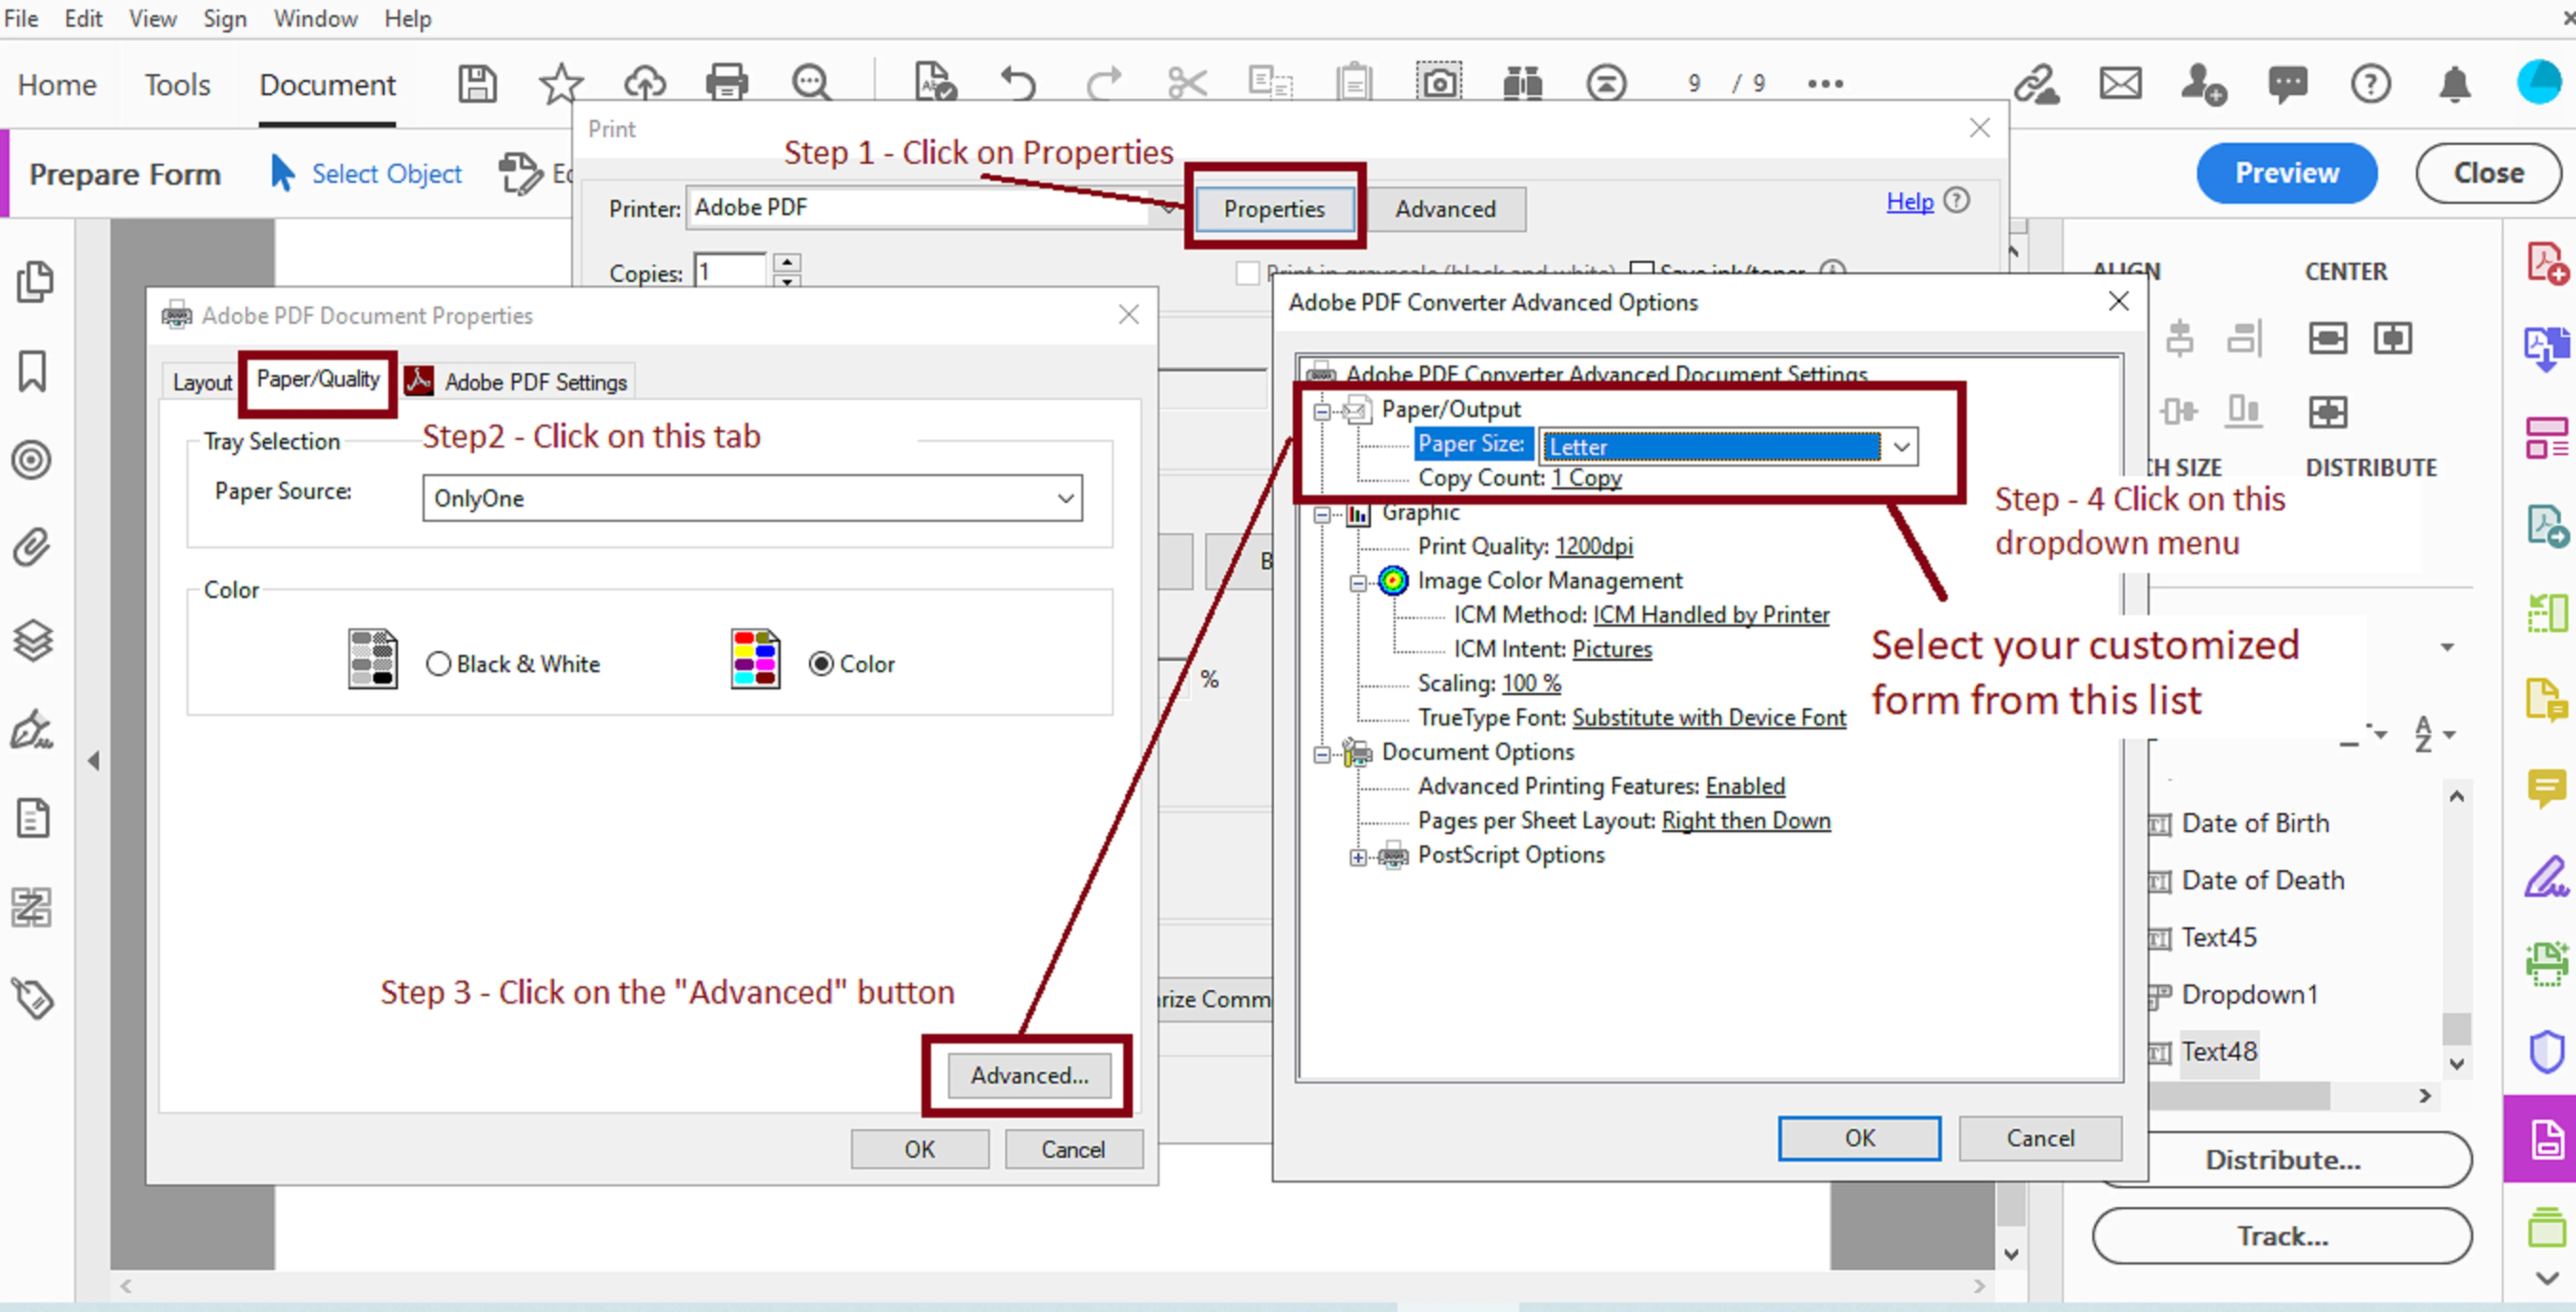Viewport: 2576px width, 1312px height.
Task: Open the Window menu
Action: click(315, 18)
